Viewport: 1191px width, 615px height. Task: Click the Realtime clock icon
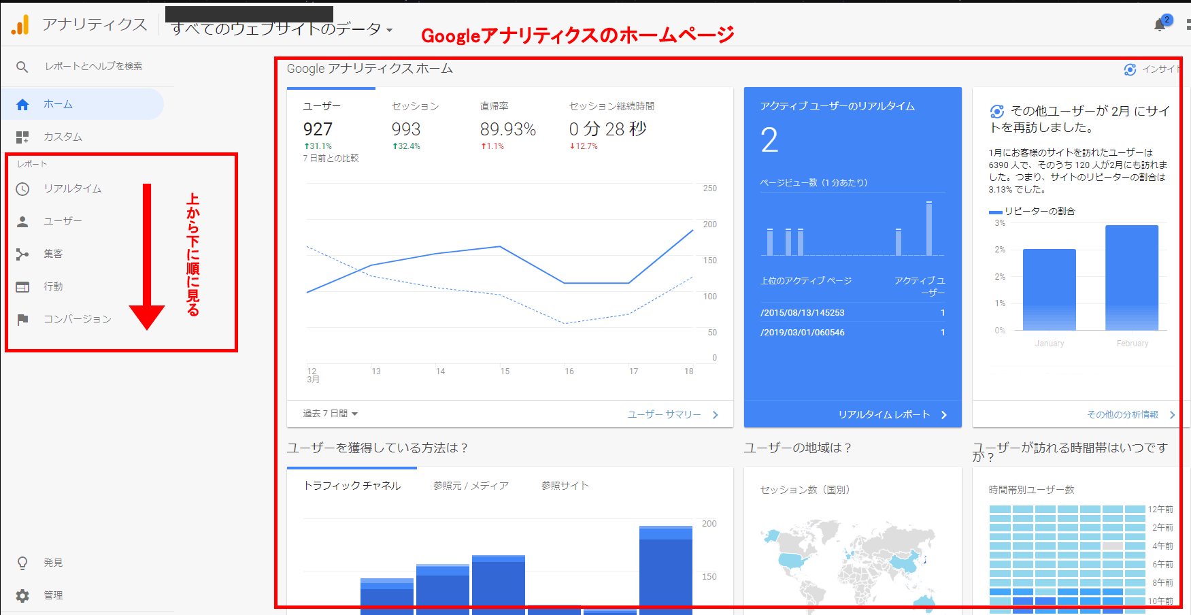click(22, 189)
